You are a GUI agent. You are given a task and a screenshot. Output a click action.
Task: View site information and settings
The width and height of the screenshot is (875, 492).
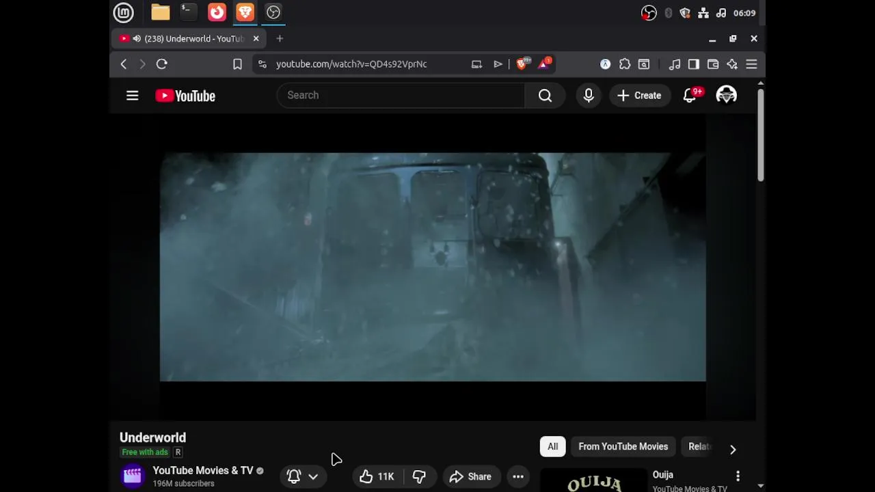coord(262,64)
